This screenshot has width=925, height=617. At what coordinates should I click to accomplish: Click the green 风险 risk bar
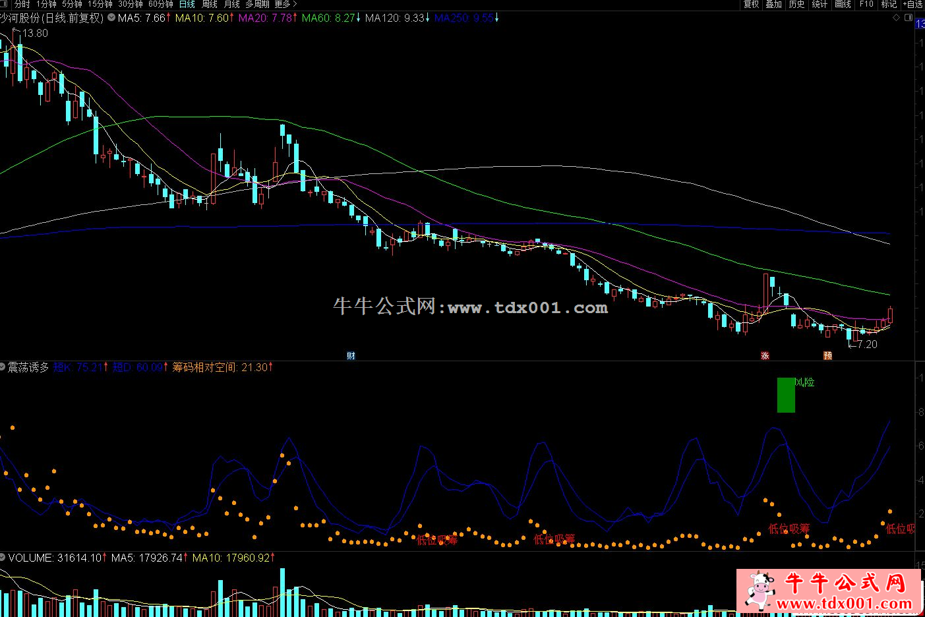pos(786,395)
